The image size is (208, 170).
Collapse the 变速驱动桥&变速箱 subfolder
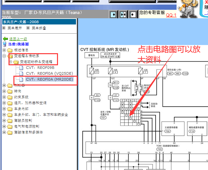tap(10, 62)
